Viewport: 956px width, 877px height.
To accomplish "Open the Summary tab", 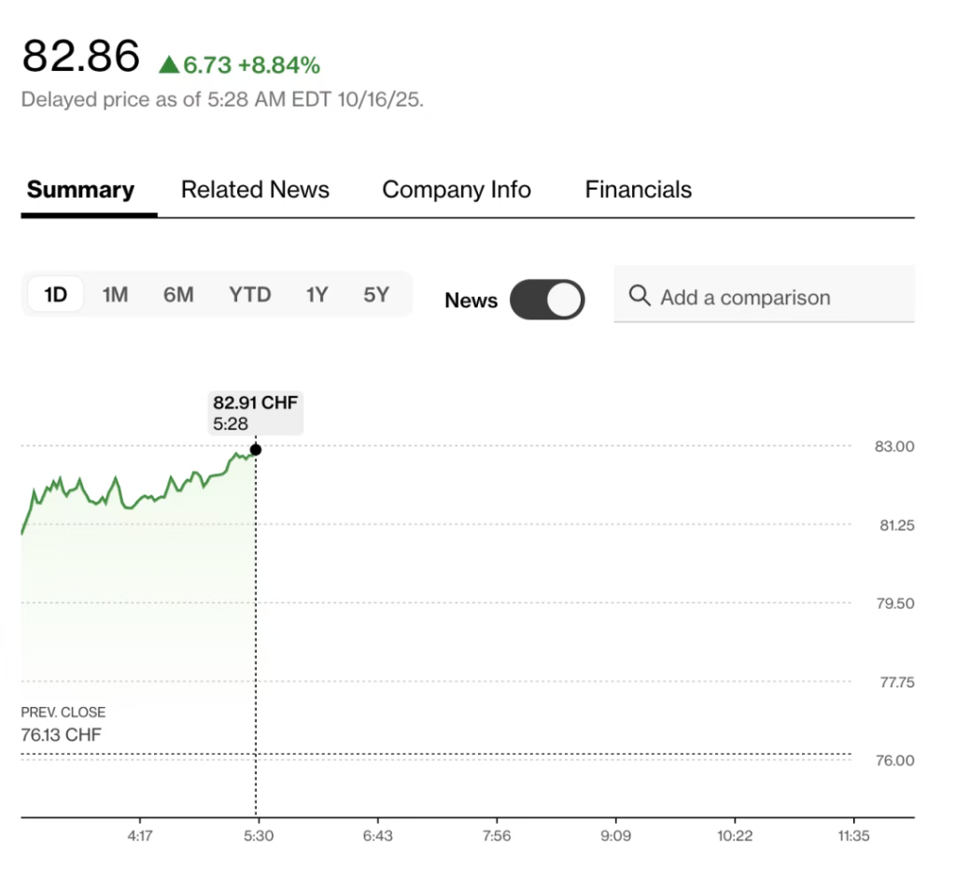I will click(x=80, y=190).
